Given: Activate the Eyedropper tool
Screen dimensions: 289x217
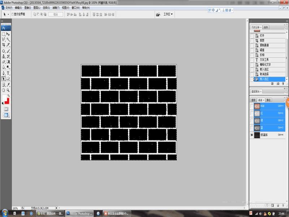Looking at the screenshot, I should tap(8, 85).
